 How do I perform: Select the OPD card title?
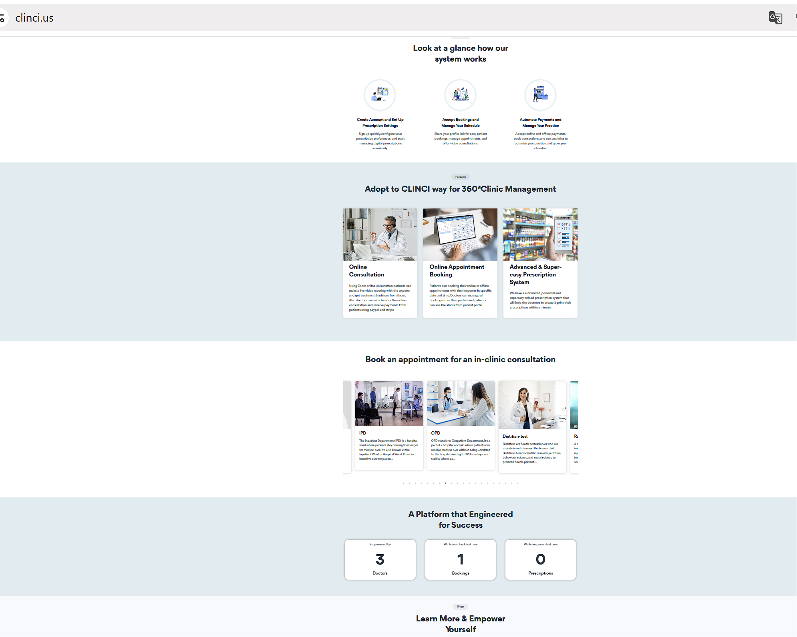436,433
